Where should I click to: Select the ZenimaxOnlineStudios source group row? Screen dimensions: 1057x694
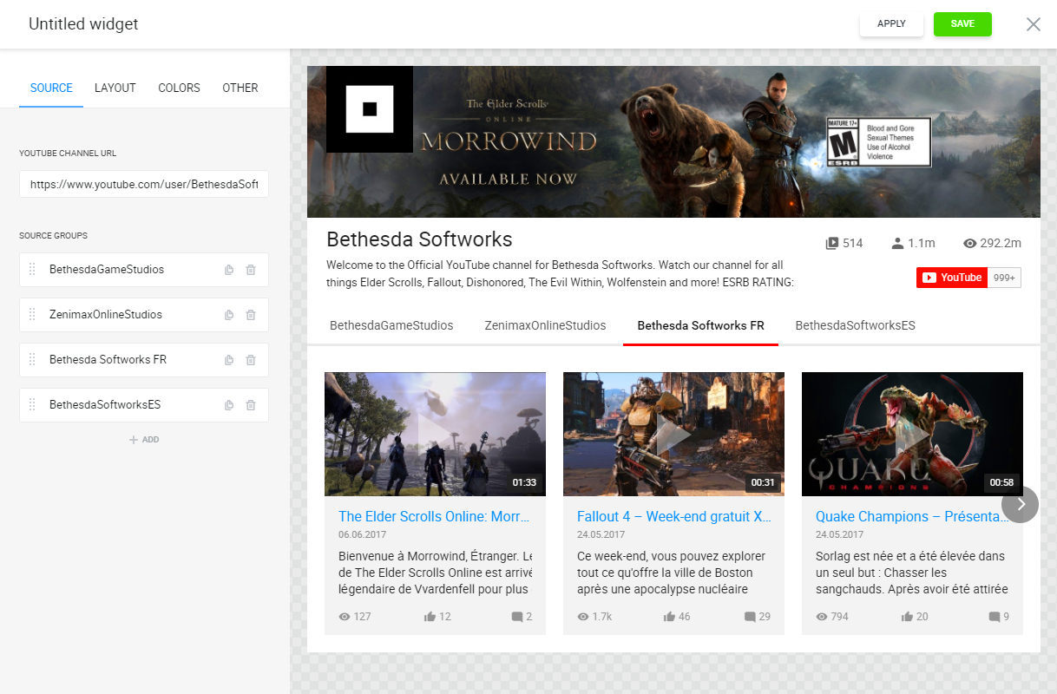pos(144,315)
